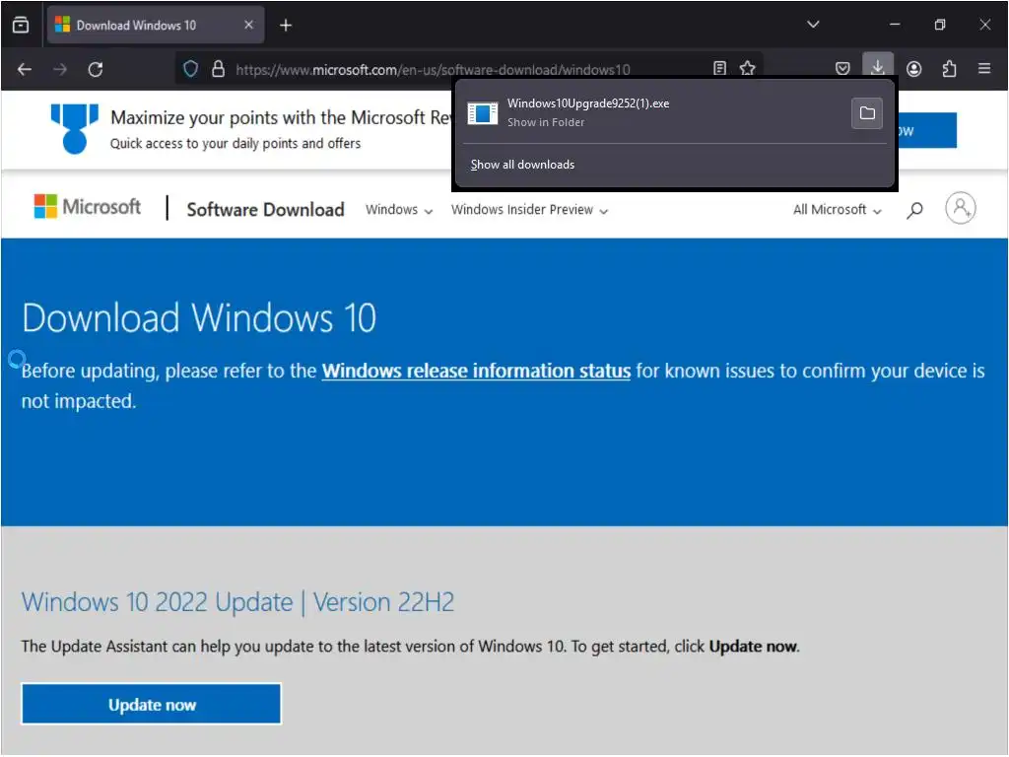Sign in with account avatar icon

(960, 208)
